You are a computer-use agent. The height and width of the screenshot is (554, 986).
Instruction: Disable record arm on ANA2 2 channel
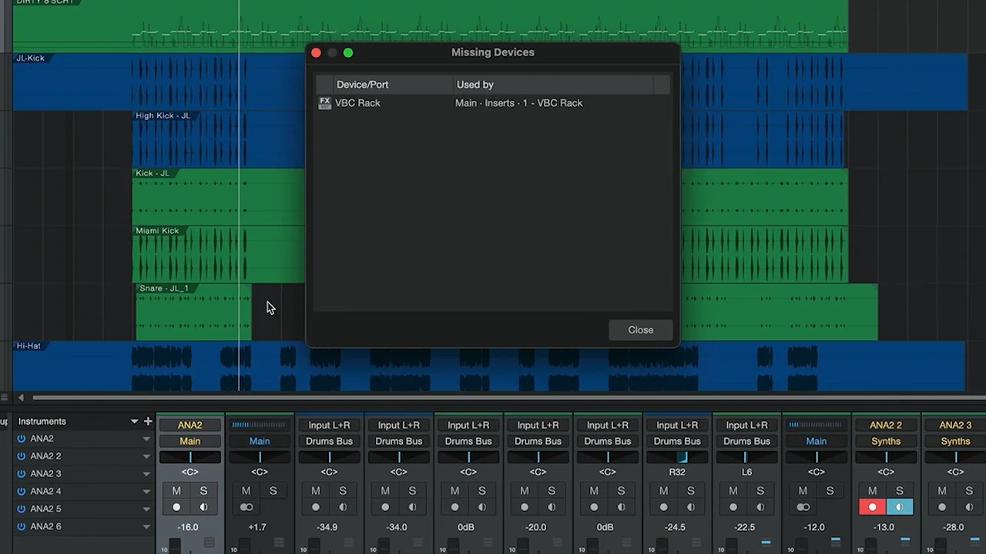872,508
